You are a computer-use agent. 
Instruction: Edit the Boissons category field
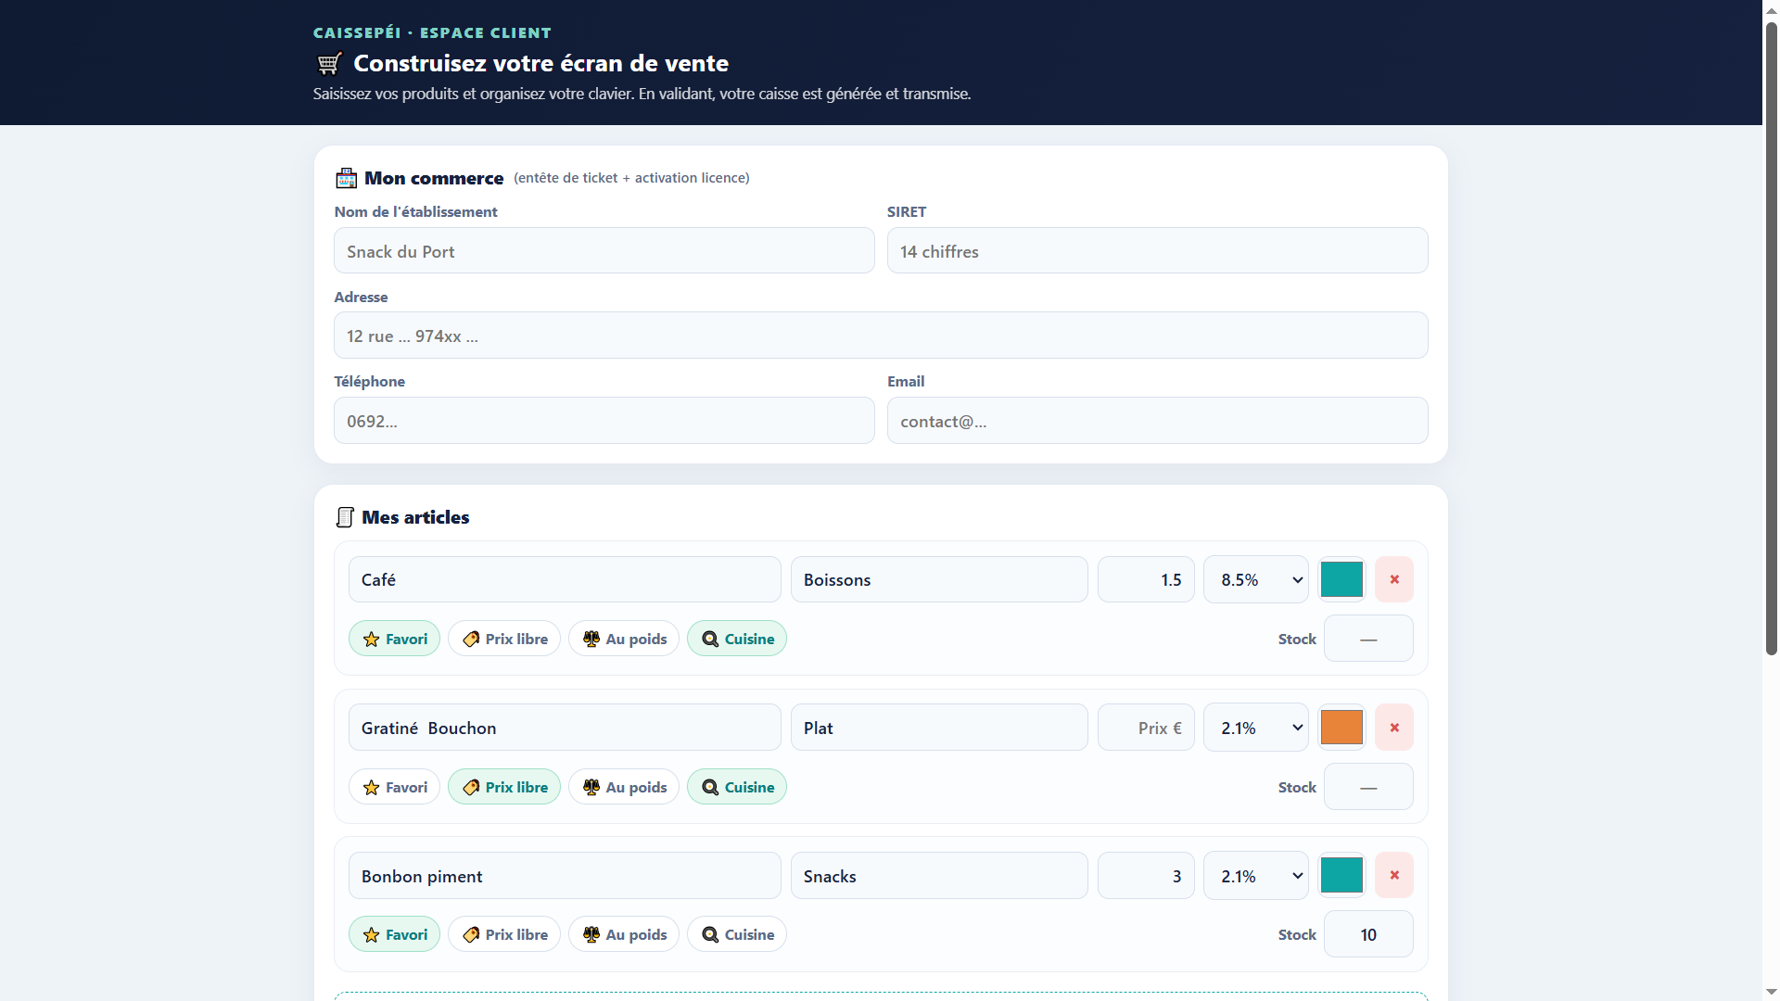939,579
